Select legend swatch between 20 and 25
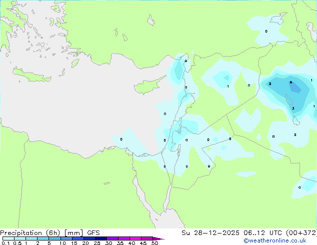The image size is (317, 245). click(x=89, y=238)
